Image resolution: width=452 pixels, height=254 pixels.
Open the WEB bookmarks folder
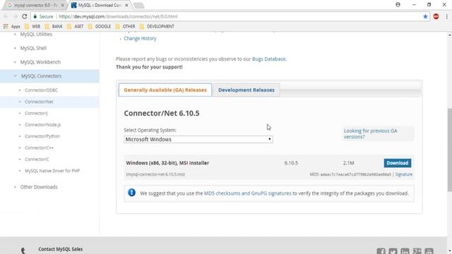32,26
